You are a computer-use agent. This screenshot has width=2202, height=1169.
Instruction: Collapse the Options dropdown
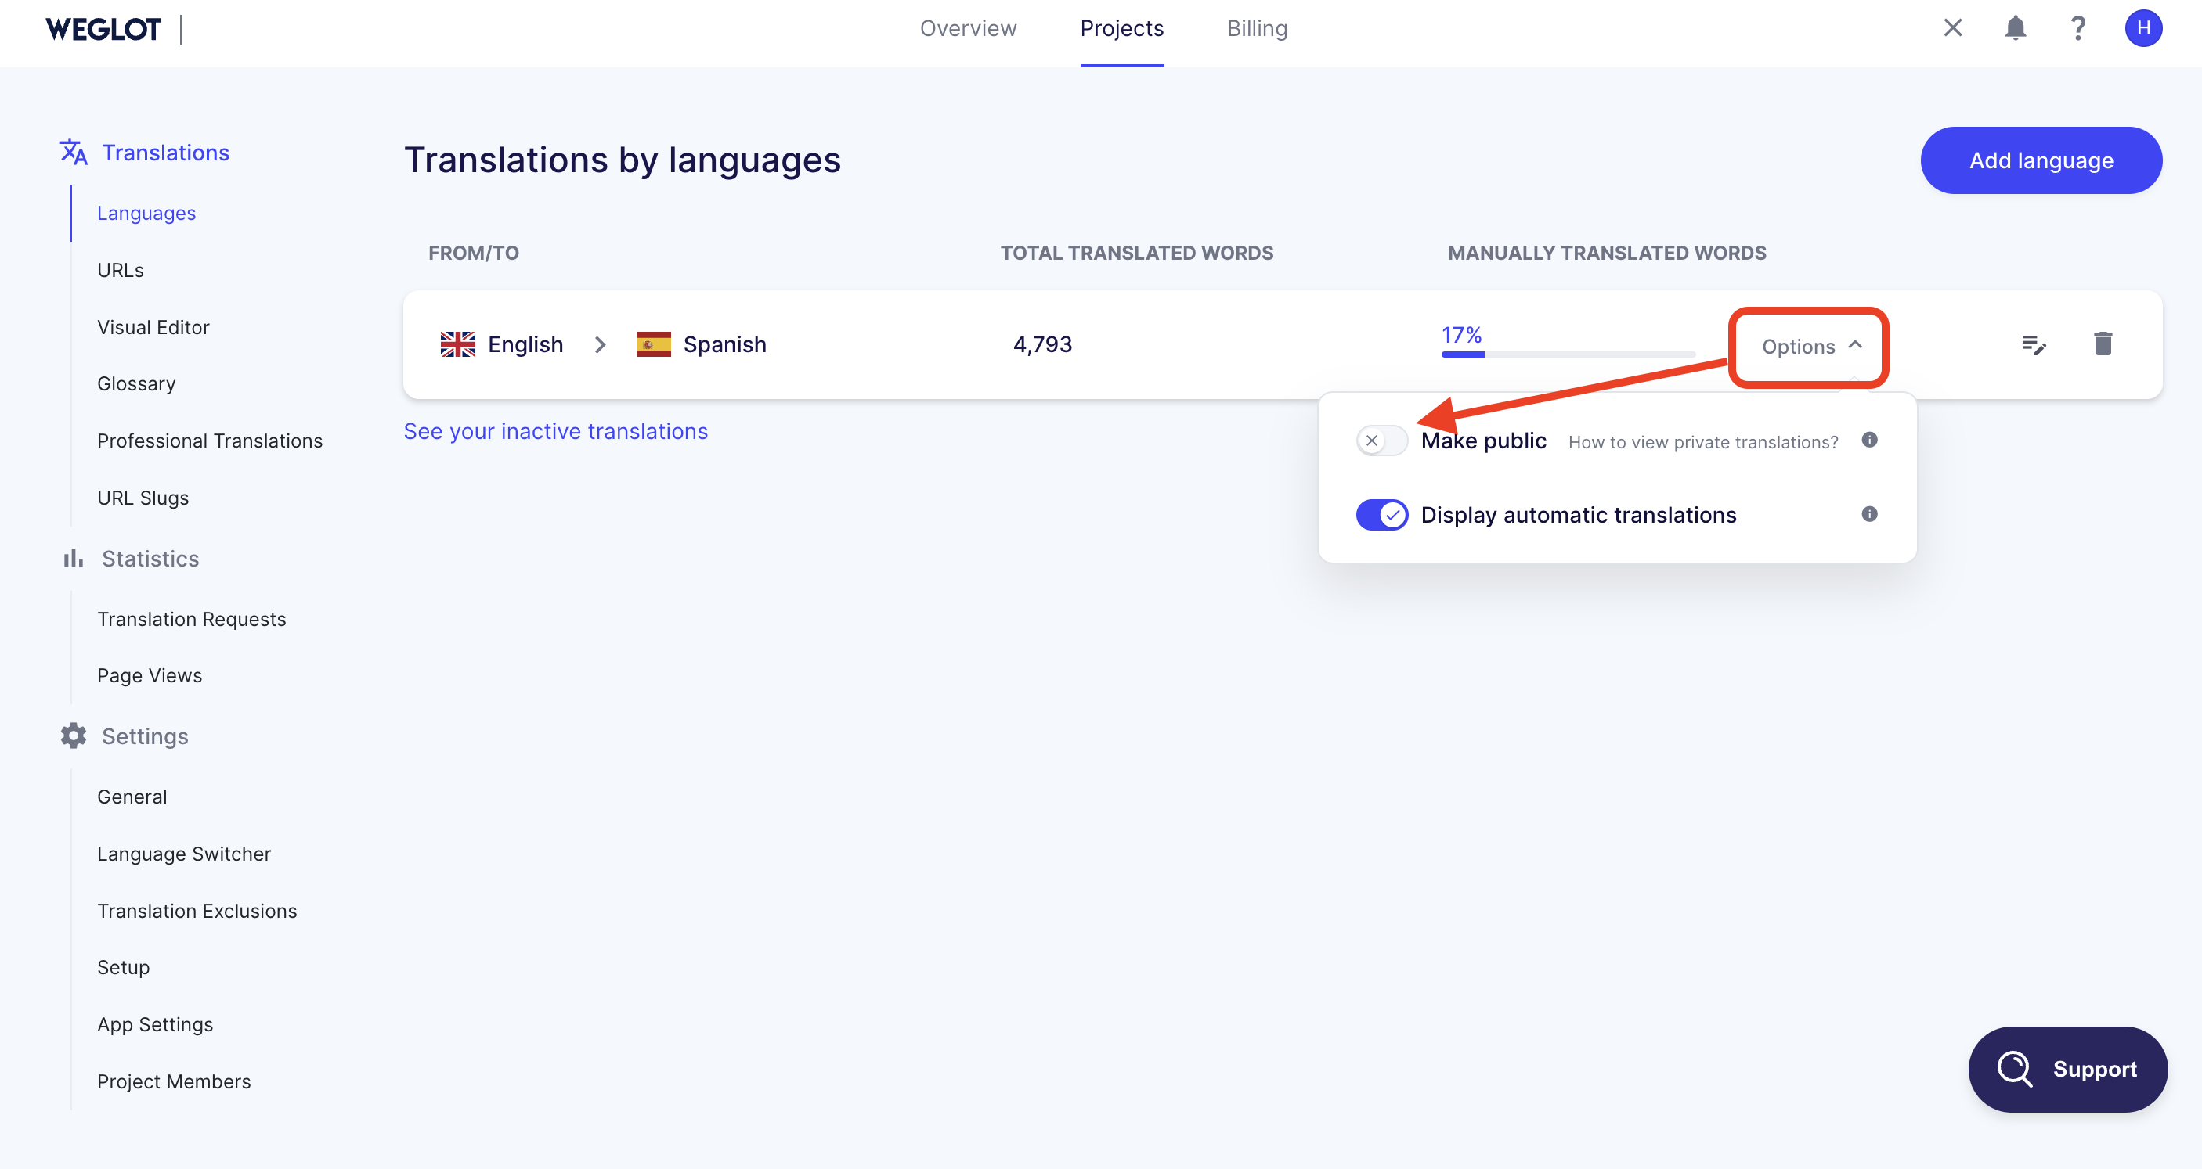pos(1809,346)
